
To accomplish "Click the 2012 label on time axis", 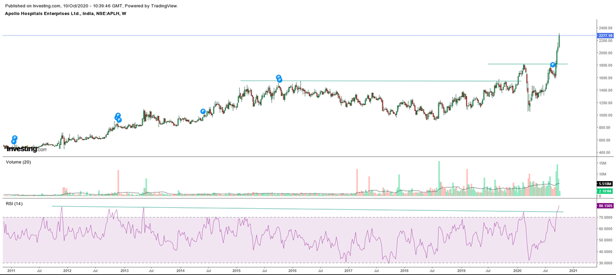I will tap(68, 270).
